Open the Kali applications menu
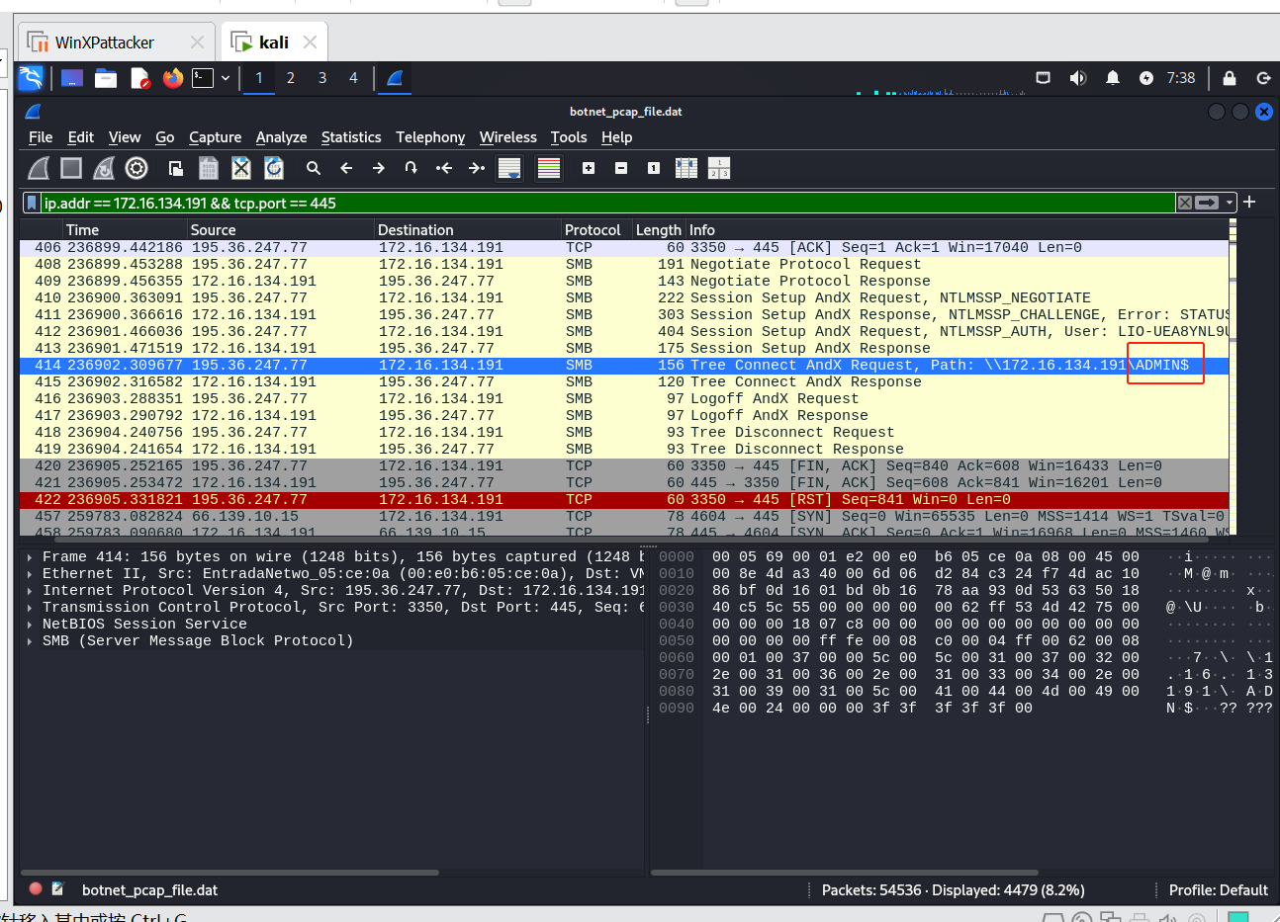Screen dimensions: 1280x922 [x=31, y=78]
